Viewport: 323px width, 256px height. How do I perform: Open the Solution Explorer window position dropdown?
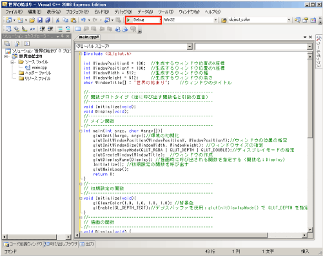(x=57, y=36)
